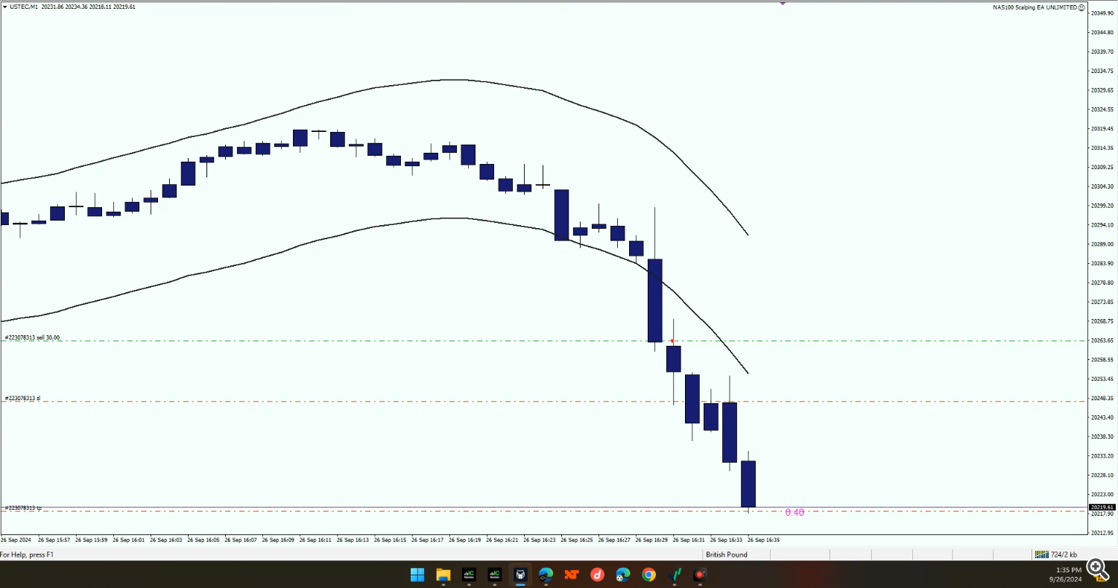
Task: Open the Edge icon with soccer ball badge
Action: coord(623,575)
